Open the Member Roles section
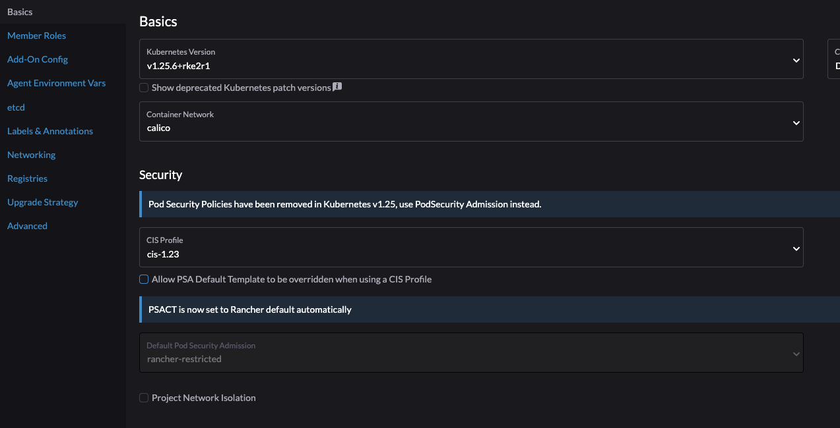 click(x=36, y=36)
